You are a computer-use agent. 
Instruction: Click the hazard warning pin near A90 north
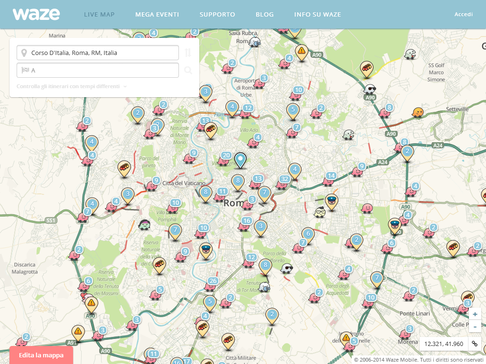[301, 52]
